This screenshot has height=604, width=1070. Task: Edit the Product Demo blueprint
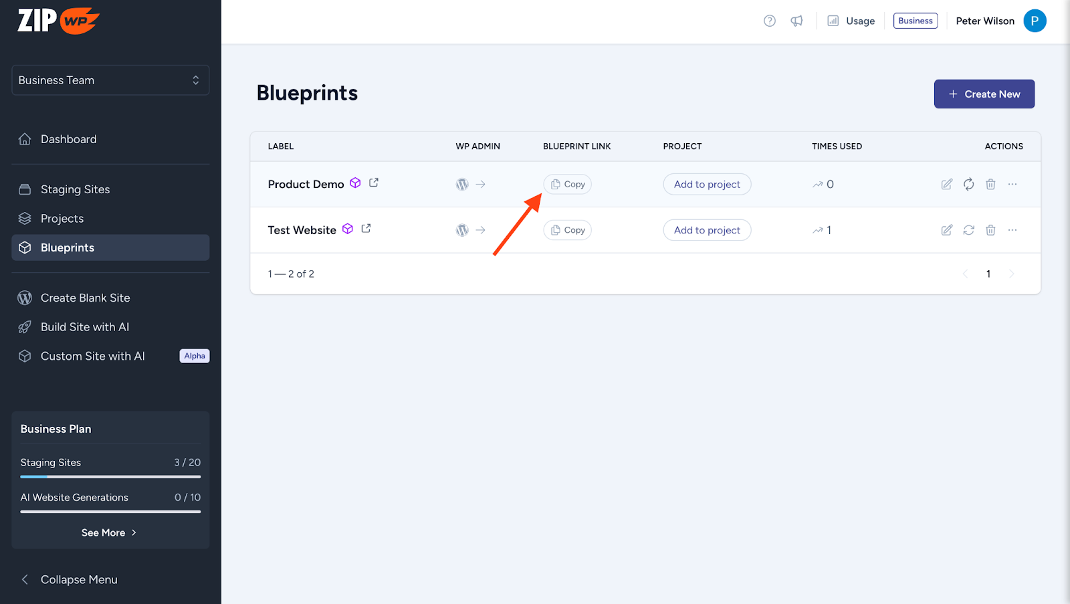click(x=946, y=184)
